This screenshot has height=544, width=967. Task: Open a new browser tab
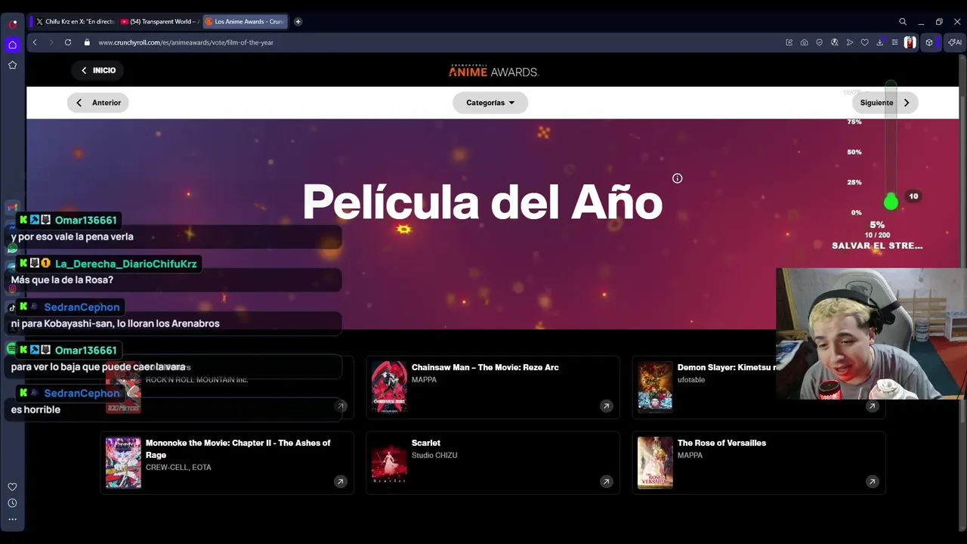click(x=298, y=22)
